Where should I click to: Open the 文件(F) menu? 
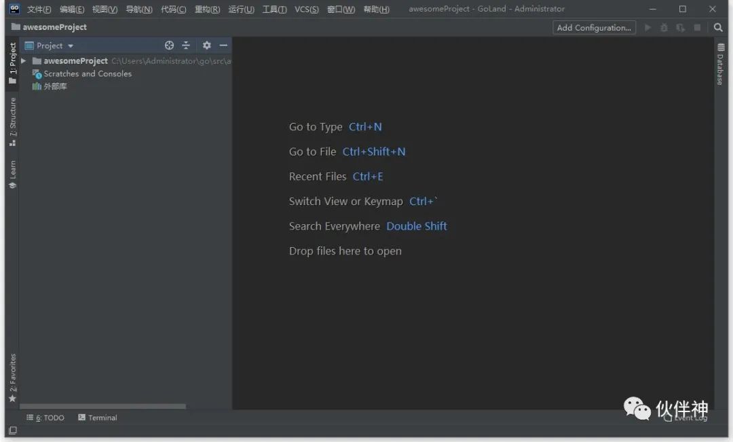click(39, 10)
